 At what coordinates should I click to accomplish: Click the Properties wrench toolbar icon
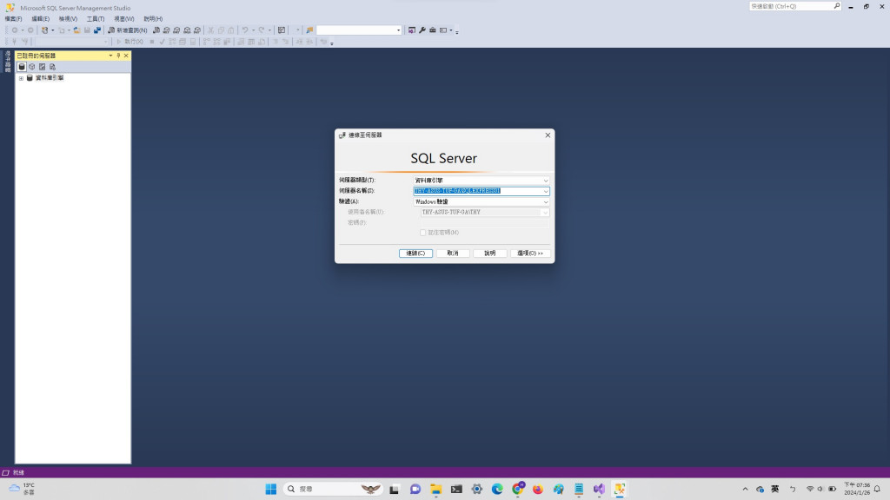[x=422, y=30]
